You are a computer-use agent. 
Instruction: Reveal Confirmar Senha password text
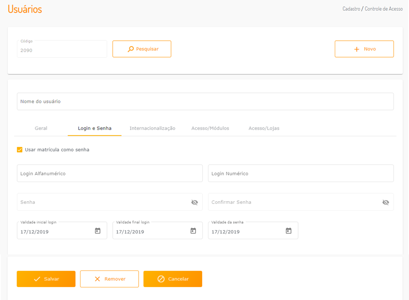coord(385,202)
